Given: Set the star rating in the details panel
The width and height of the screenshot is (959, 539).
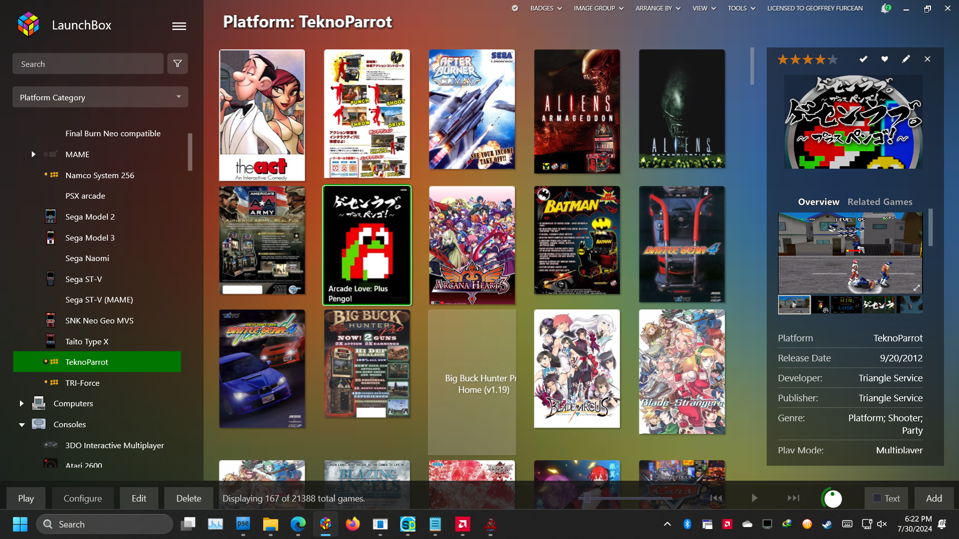Looking at the screenshot, I should click(x=808, y=60).
